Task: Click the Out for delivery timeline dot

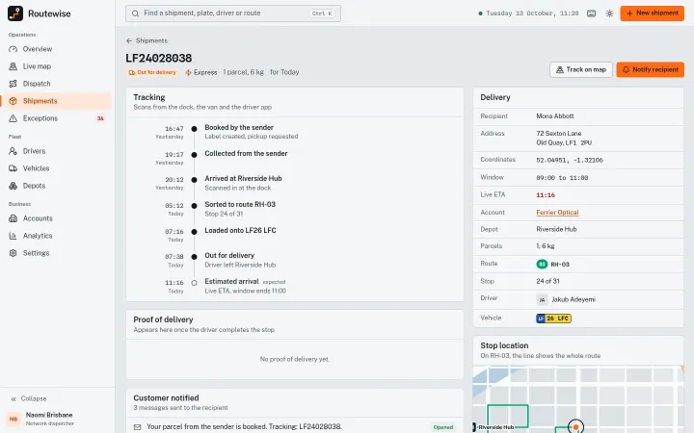Action: click(194, 257)
